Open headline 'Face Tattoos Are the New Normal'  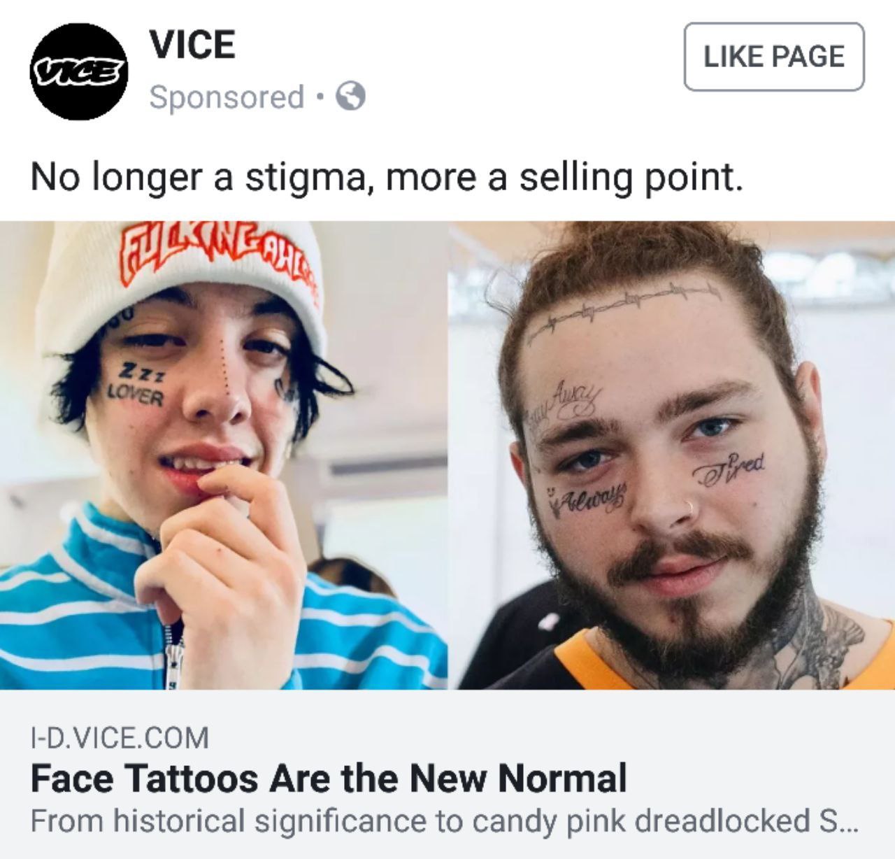pyautogui.click(x=329, y=778)
